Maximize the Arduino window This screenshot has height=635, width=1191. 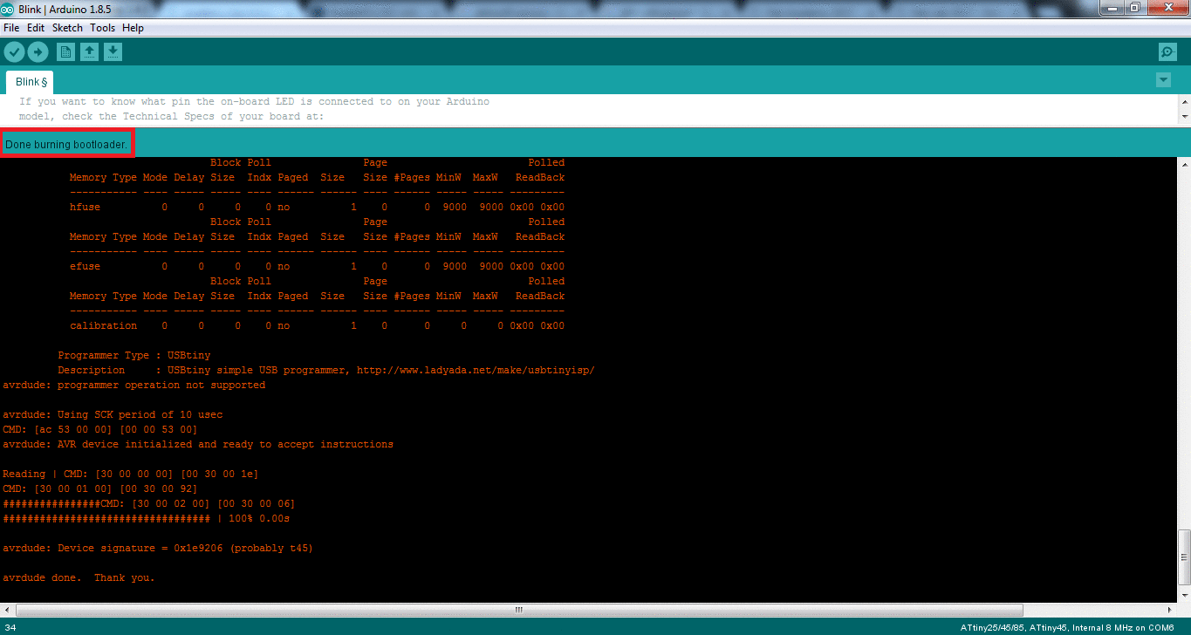[x=1135, y=8]
